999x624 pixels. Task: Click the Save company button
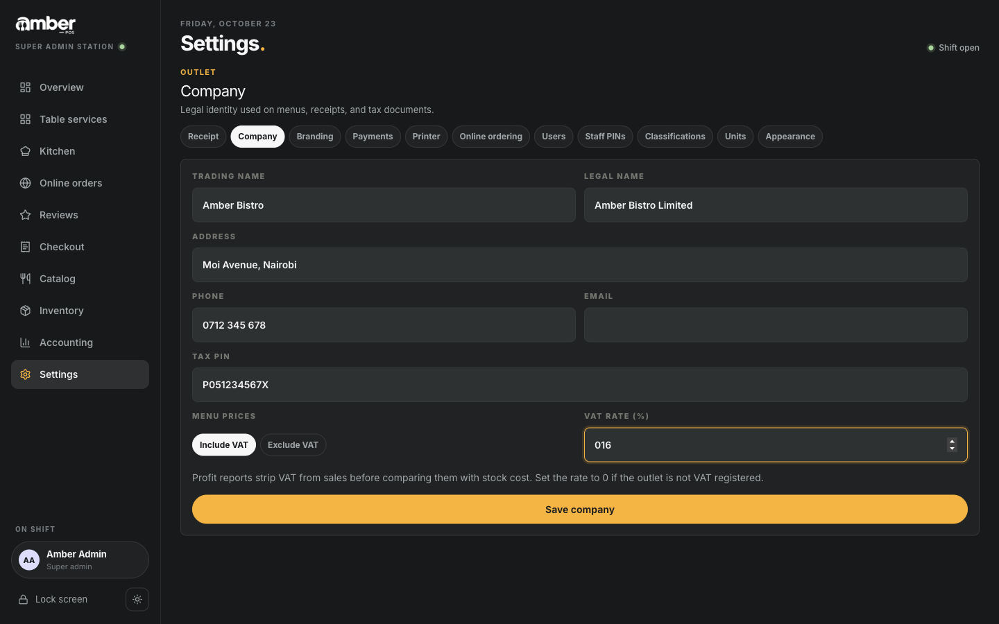coord(580,510)
